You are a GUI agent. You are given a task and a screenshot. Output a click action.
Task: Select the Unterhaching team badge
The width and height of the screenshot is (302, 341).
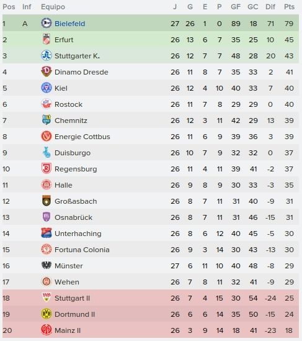coord(47,233)
